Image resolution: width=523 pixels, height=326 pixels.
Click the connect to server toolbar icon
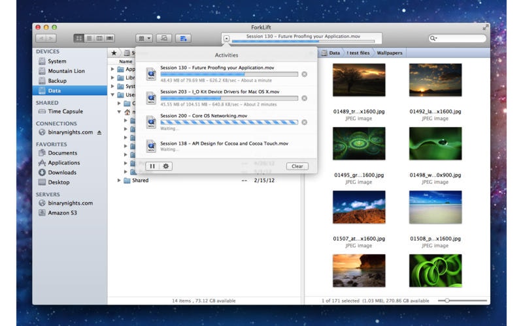[x=164, y=38]
